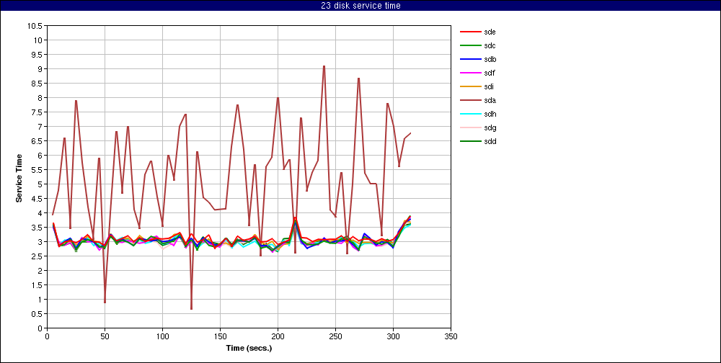Click the sda peak above 9 near time 240

[x=324, y=66]
